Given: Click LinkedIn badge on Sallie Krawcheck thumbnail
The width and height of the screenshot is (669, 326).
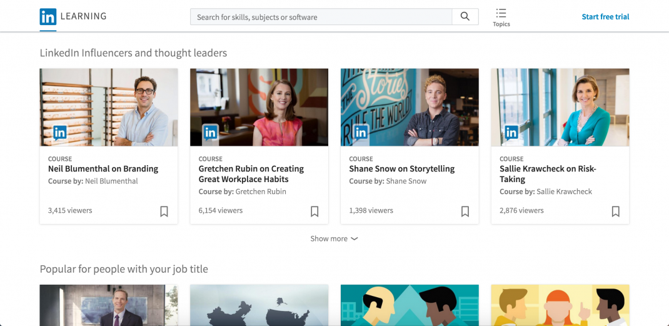Looking at the screenshot, I should pyautogui.click(x=511, y=132).
